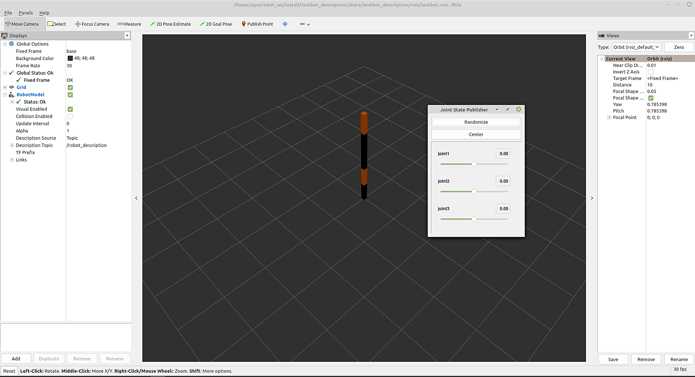This screenshot has width=695, height=377.
Task: Select the Publish Point tool
Action: pos(257,24)
